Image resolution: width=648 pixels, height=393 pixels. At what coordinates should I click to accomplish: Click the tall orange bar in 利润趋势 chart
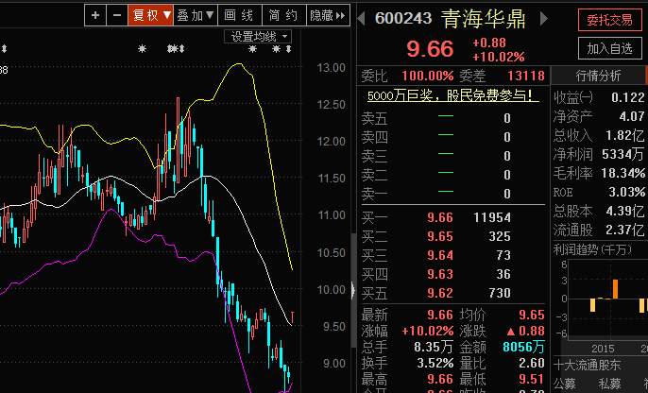[615, 289]
